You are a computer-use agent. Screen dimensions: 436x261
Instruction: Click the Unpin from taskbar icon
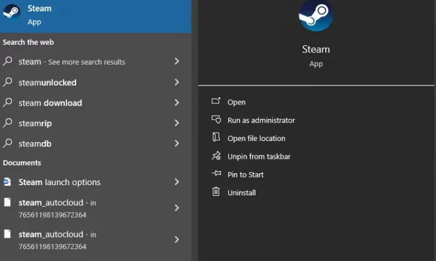(x=216, y=155)
